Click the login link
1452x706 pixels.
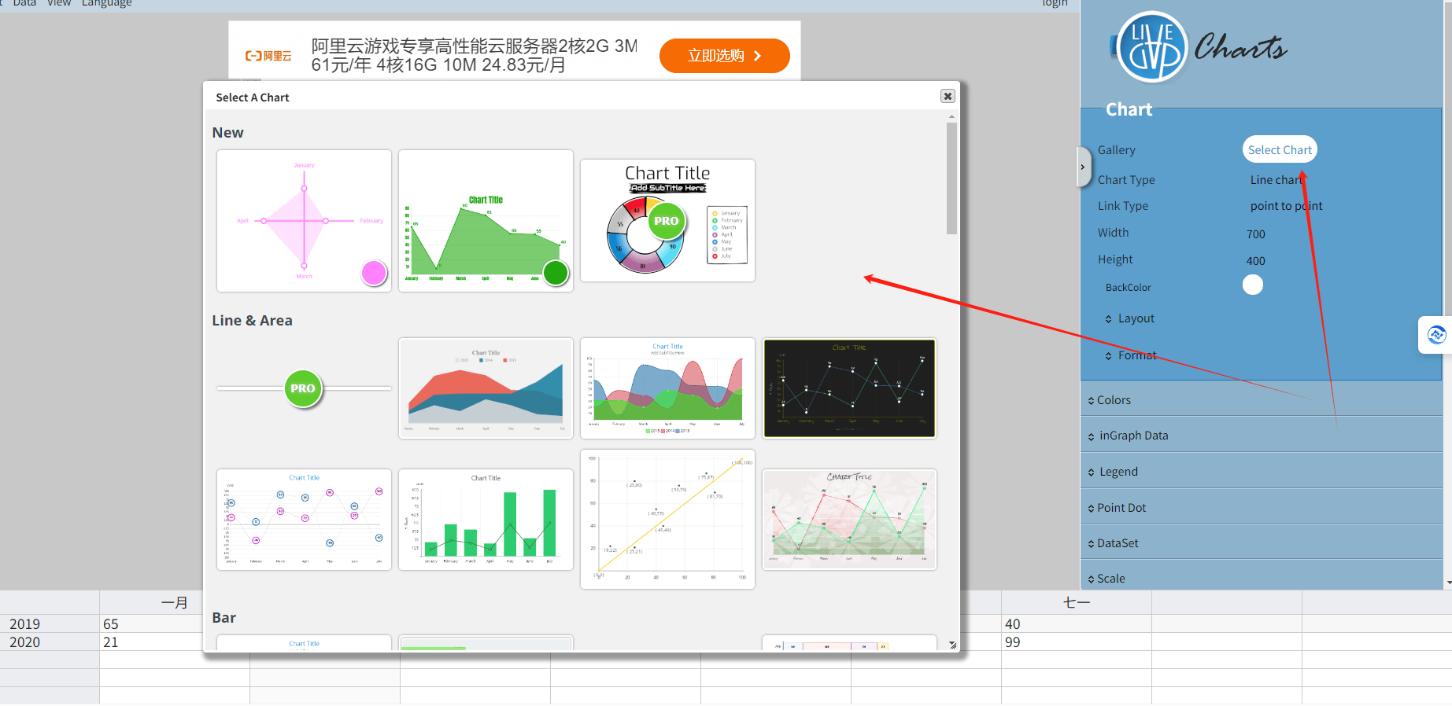pyautogui.click(x=1055, y=3)
